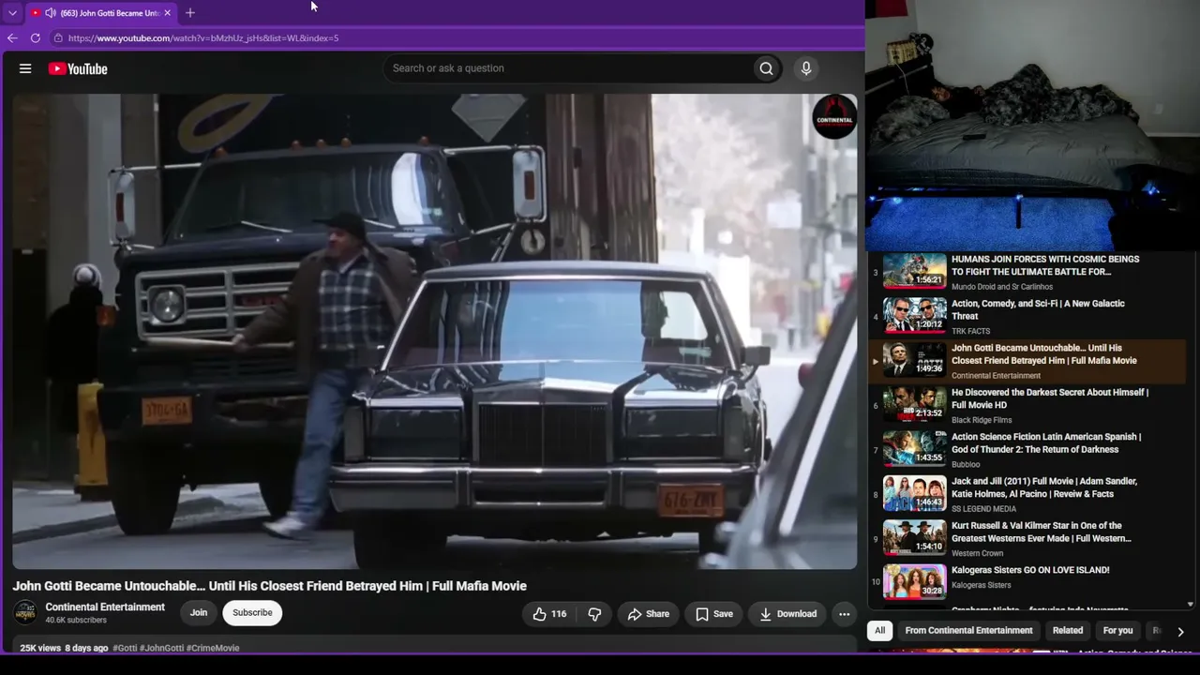Open a new browser tab
This screenshot has height=675, width=1200.
click(x=190, y=13)
